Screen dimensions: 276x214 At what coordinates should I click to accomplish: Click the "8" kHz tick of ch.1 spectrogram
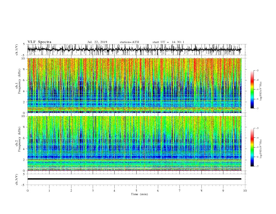pos(24,69)
